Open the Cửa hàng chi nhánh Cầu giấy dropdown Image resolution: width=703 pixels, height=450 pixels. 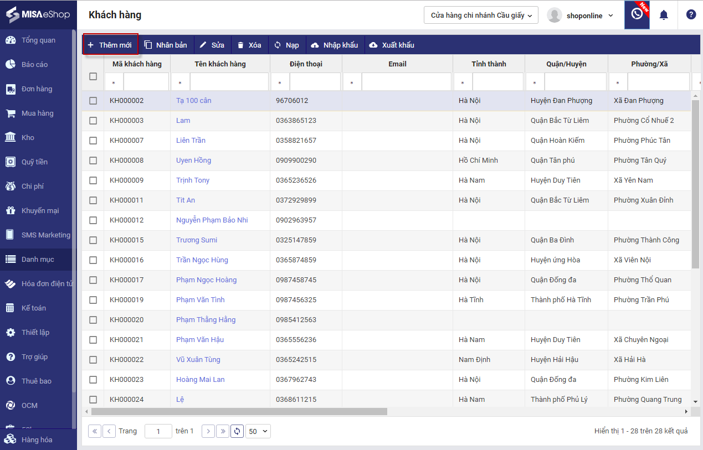(481, 15)
